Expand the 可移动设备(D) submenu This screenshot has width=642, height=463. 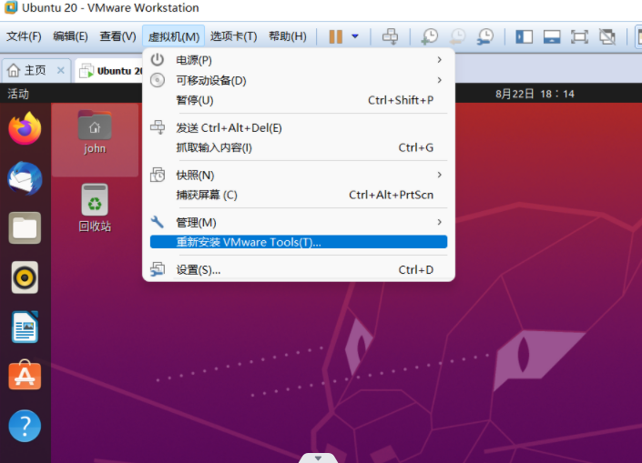(299, 80)
